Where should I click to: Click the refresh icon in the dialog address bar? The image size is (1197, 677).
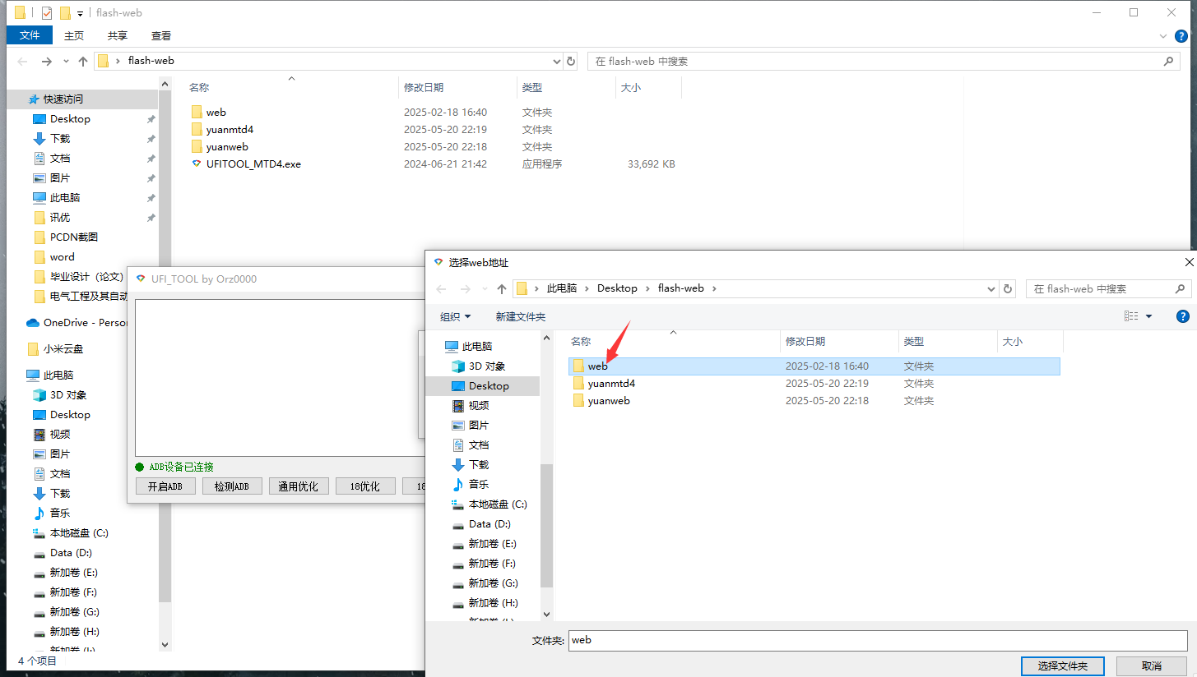[1009, 288]
